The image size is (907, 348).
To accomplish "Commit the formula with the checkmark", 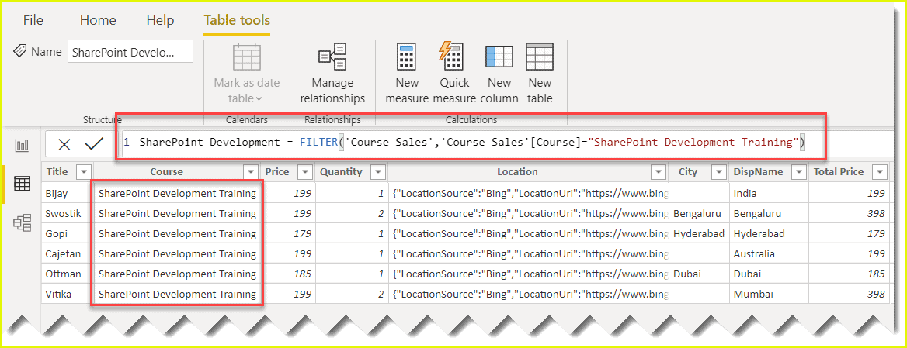I will coord(94,144).
